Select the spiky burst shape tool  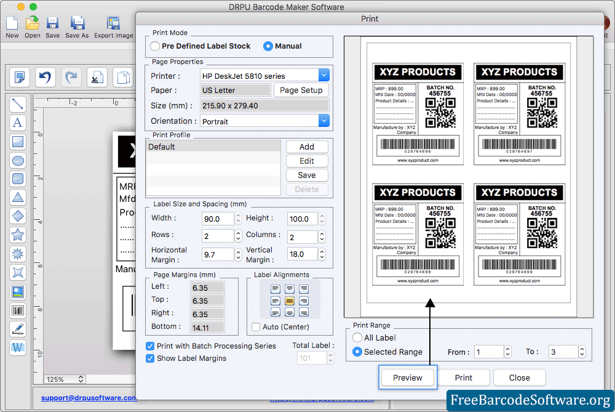18,254
